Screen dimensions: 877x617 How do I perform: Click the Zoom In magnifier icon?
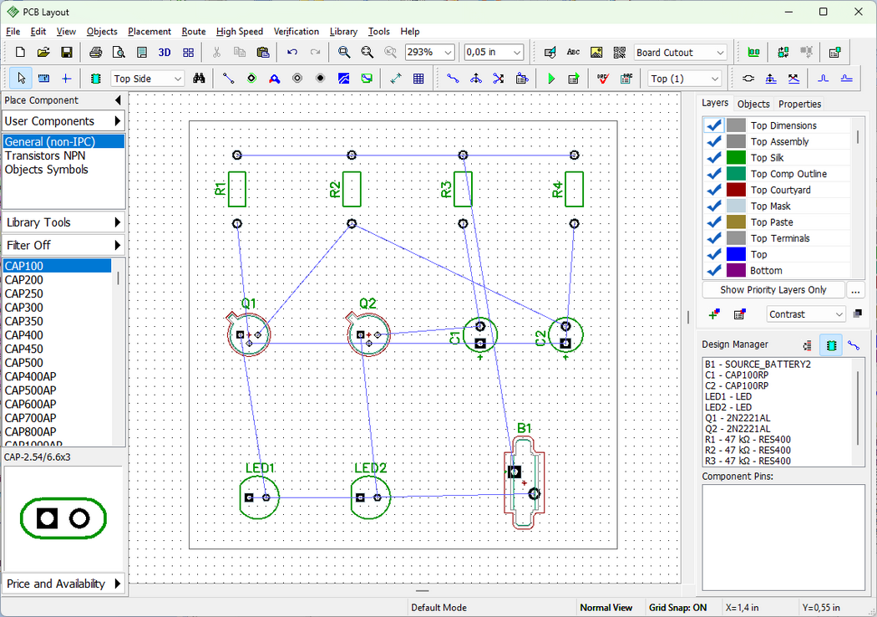point(344,52)
